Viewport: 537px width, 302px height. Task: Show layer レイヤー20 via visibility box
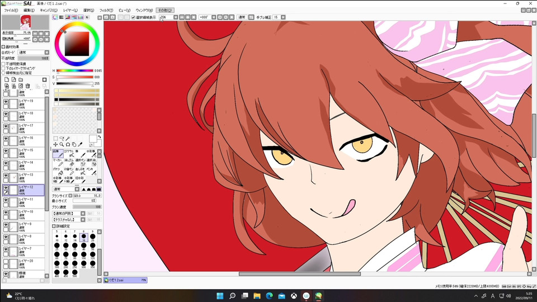coord(6,262)
